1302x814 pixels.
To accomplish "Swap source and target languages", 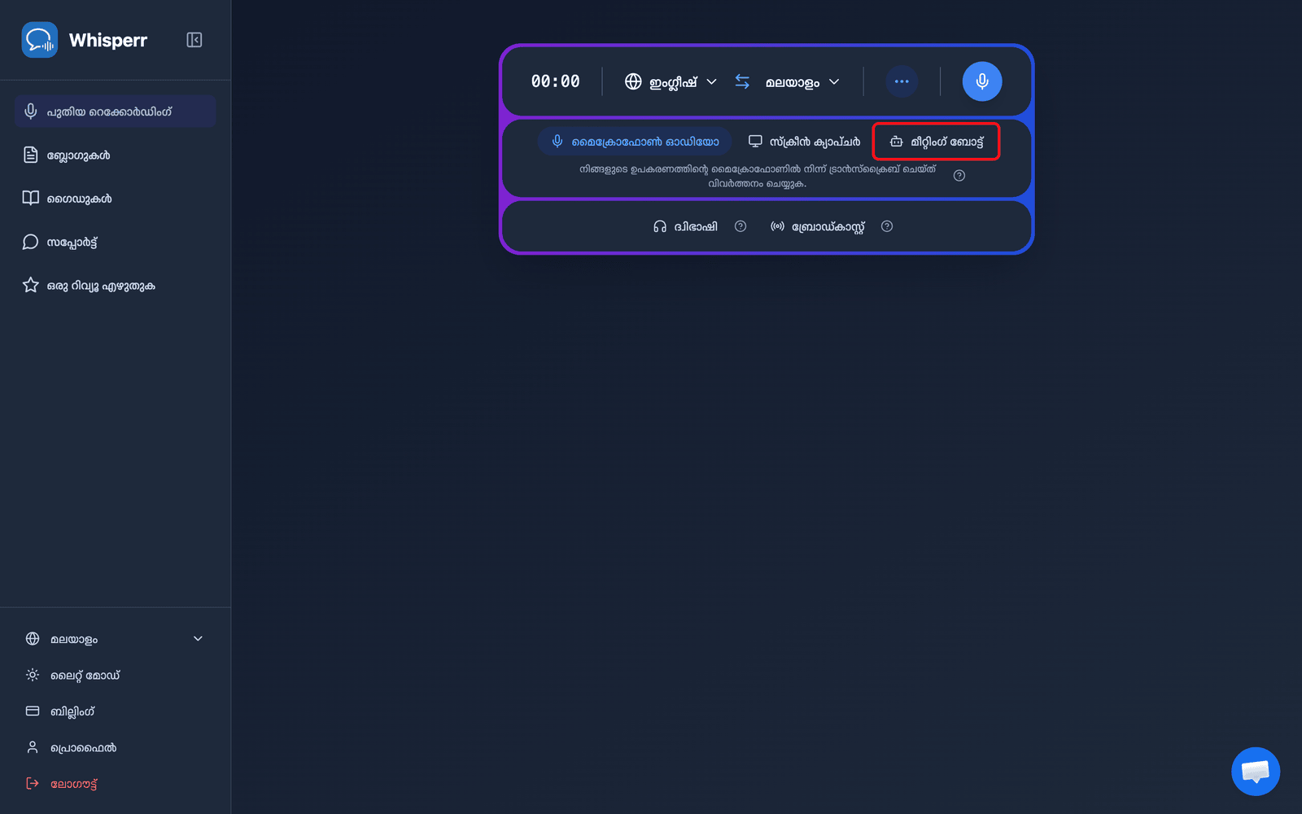I will (x=742, y=81).
